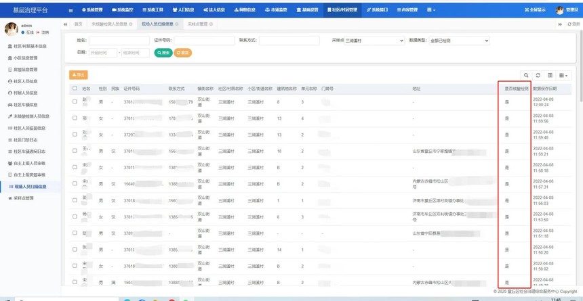The width and height of the screenshot is (583, 301).
Task: Open the 数据类型 dropdown showing 全部已检测
Action: (459, 41)
